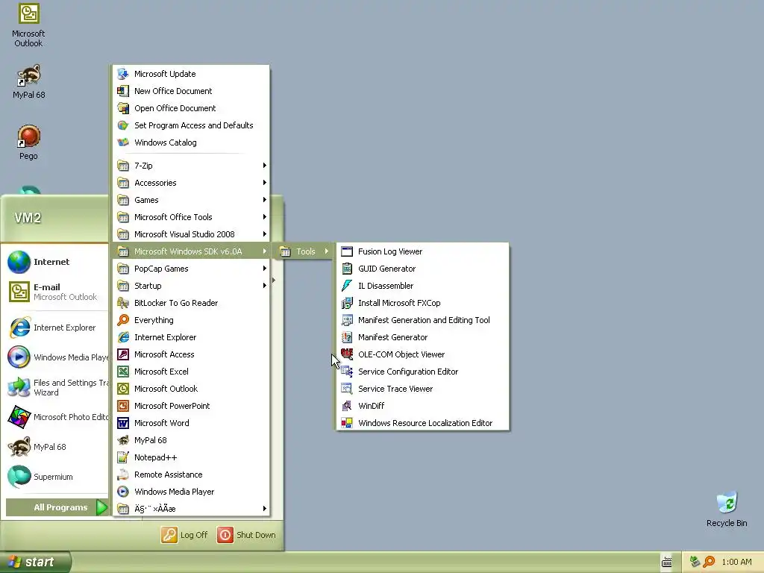Screen dimensions: 764x573
Task: Expand Microsoft Office Tools folder arrow
Action: 265,217
